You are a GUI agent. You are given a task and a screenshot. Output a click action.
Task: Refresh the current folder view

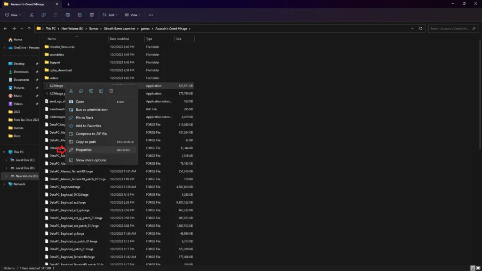click(420, 29)
